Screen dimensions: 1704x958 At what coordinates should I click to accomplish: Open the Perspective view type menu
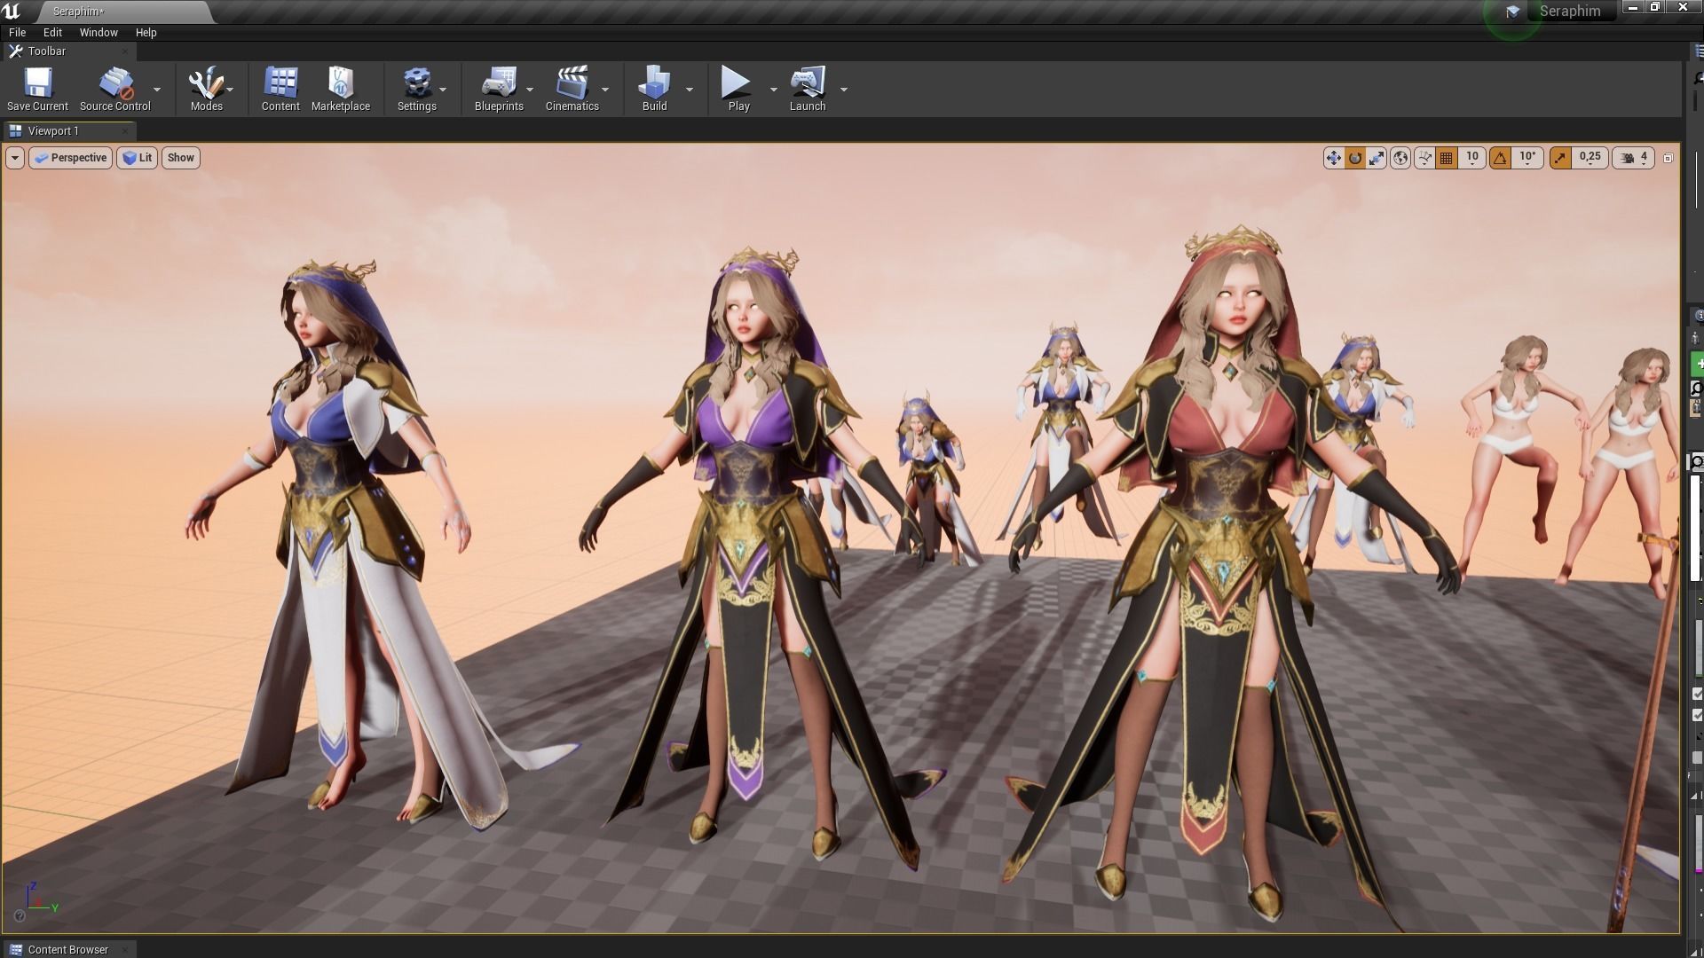click(x=70, y=158)
